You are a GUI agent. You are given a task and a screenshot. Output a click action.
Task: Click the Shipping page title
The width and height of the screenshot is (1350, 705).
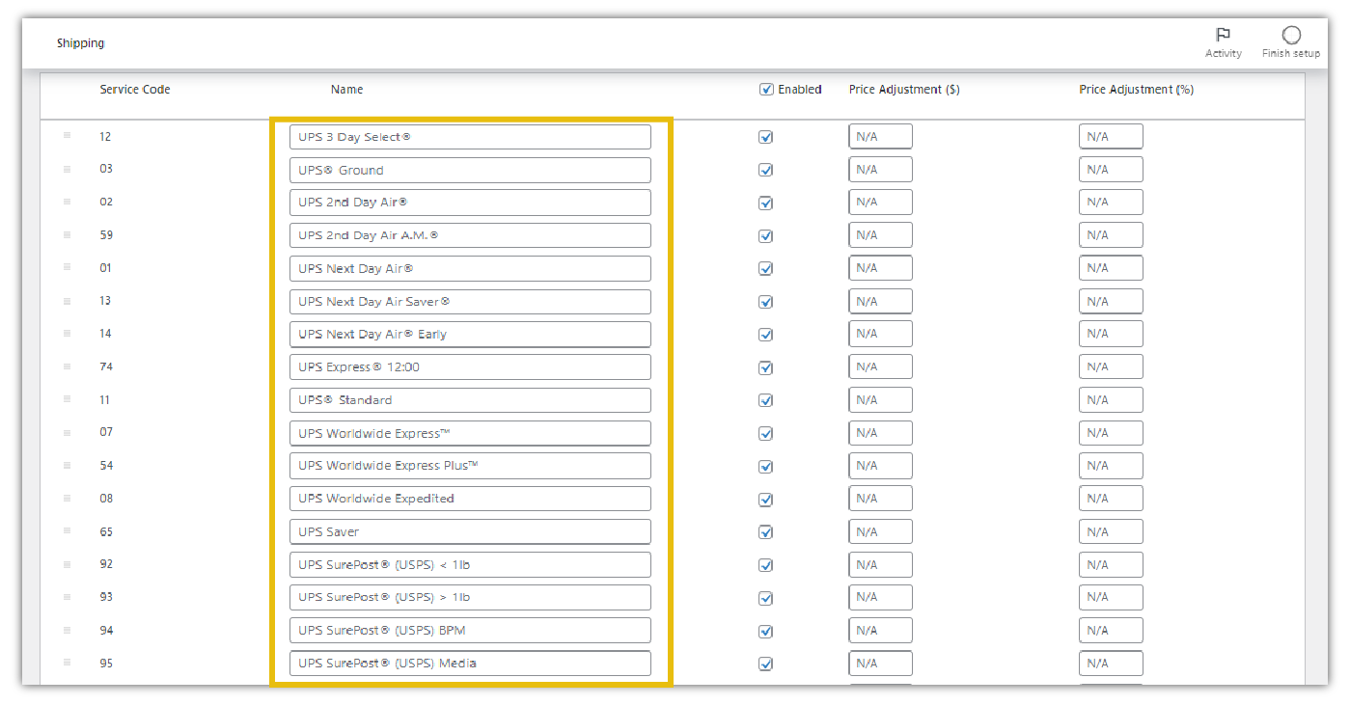80,43
